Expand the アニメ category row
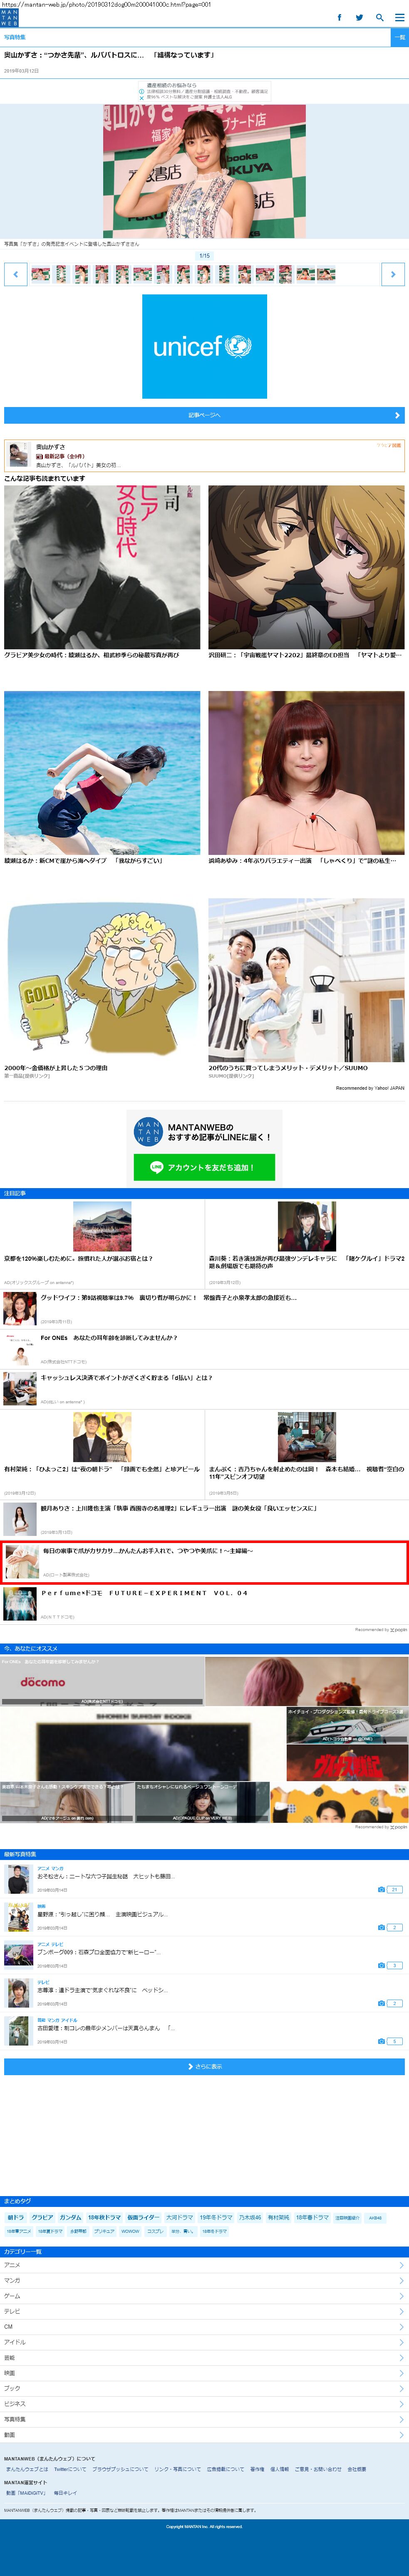The height and width of the screenshot is (2576, 409). click(205, 2265)
